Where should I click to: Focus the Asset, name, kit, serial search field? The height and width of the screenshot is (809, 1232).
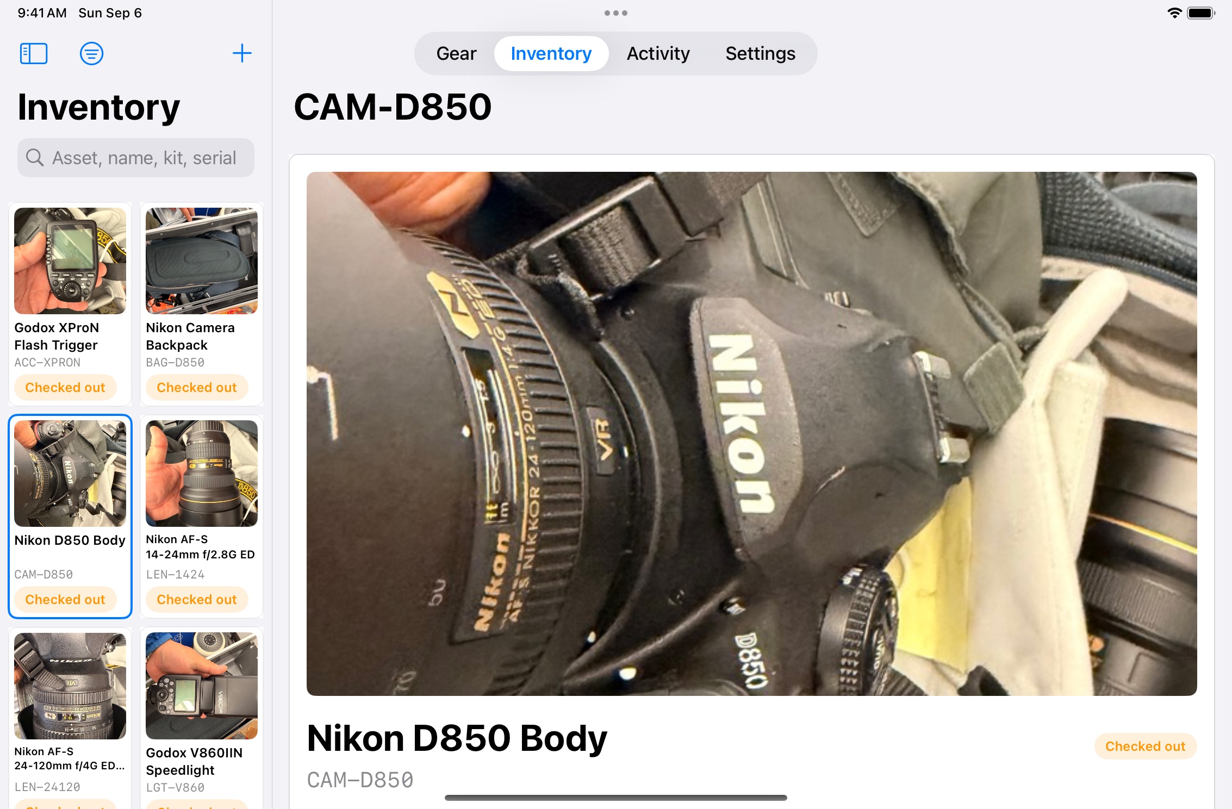[136, 158]
